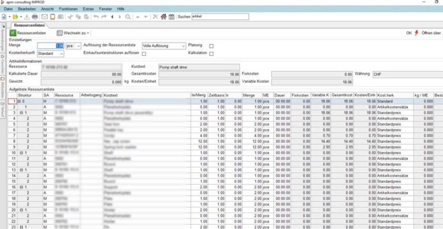Click the envelope mail icon

click(x=45, y=17)
